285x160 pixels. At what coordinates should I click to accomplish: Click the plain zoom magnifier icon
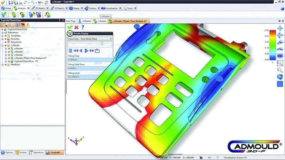click(x=280, y=70)
